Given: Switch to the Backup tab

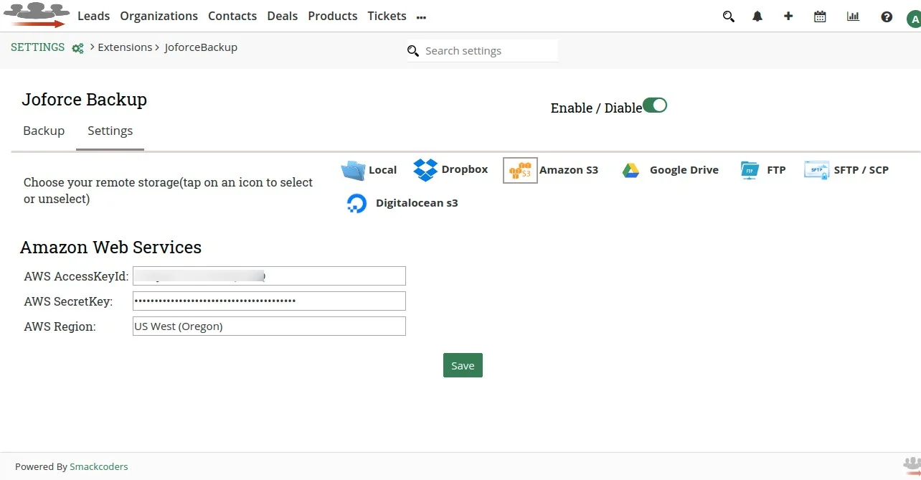Looking at the screenshot, I should [x=44, y=131].
